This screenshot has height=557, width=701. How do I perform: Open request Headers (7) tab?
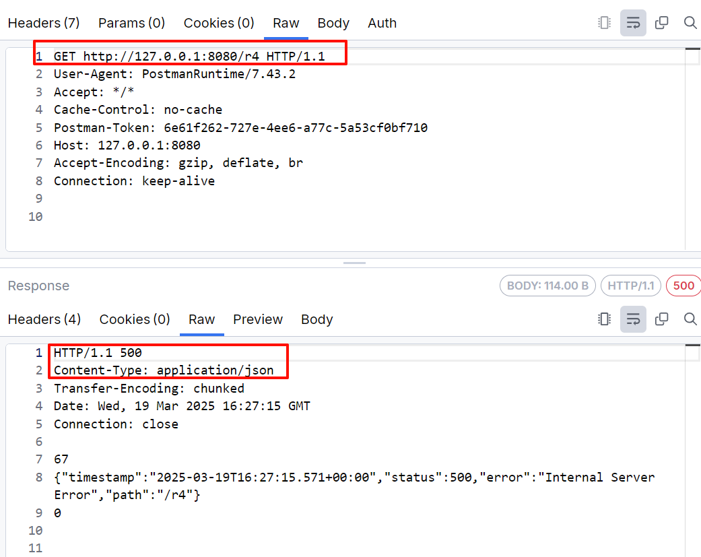coord(44,23)
